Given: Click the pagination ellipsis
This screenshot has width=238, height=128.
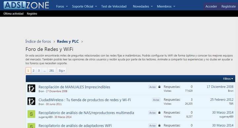Looking at the screenshot, I should pyautogui.click(x=45, y=71).
